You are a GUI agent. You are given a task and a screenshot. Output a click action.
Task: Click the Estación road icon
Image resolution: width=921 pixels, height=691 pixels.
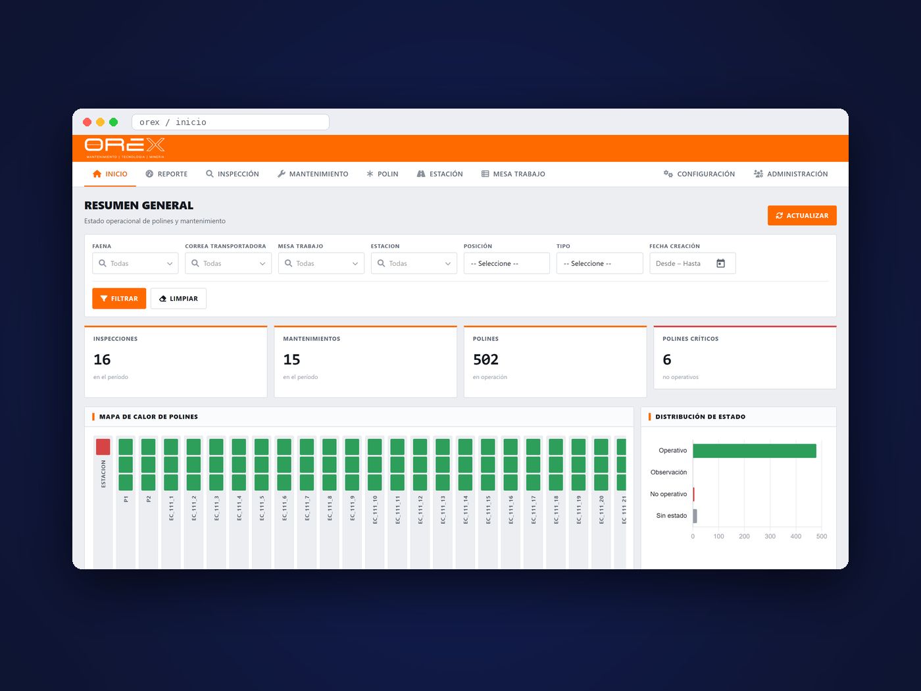coord(421,174)
